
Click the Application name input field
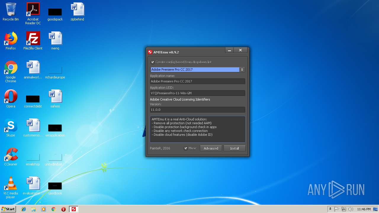pyautogui.click(x=197, y=81)
